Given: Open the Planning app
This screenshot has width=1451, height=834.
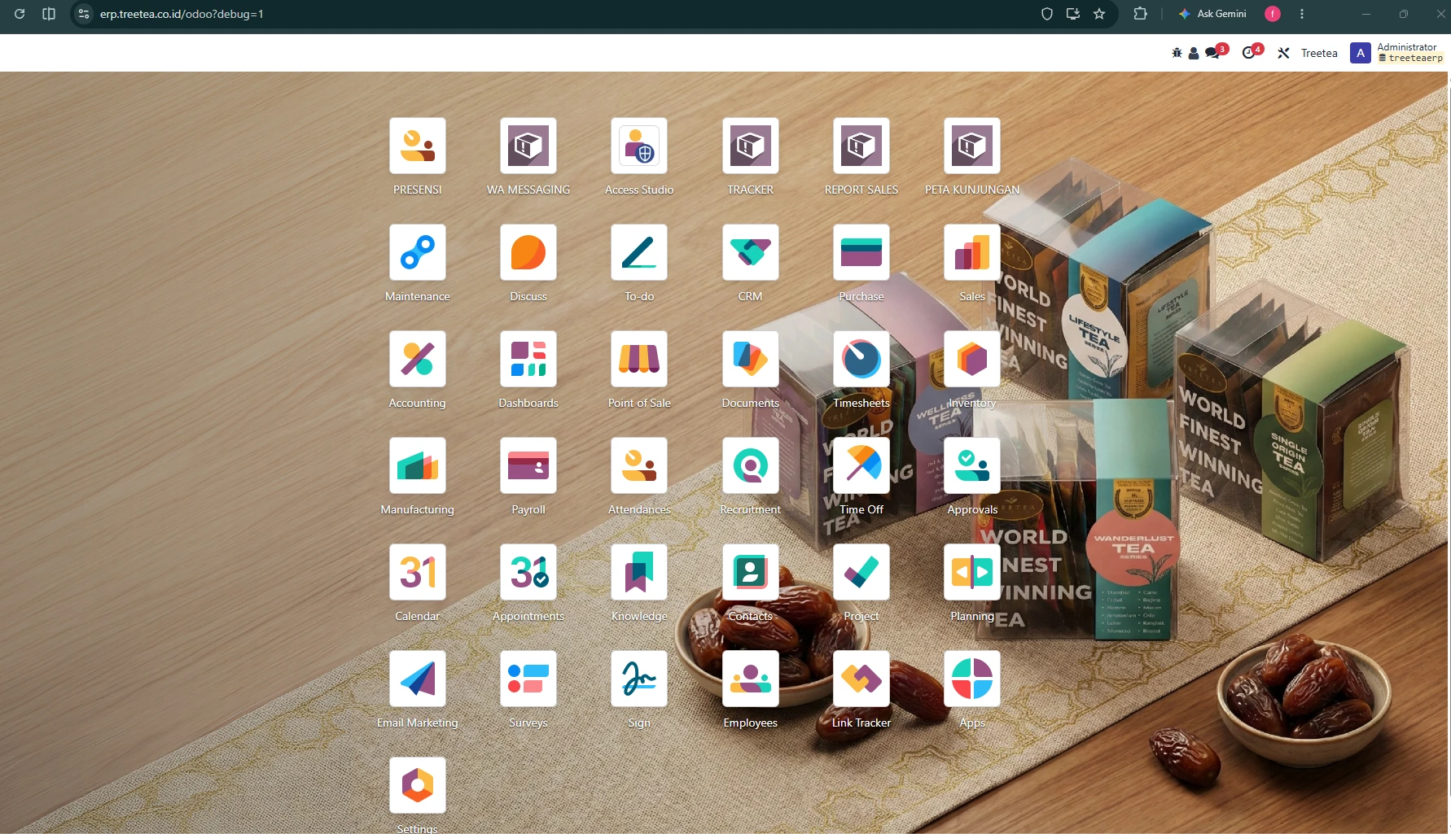Looking at the screenshot, I should (972, 572).
